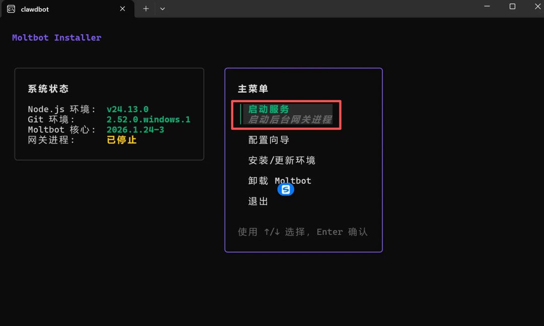The width and height of the screenshot is (544, 326).
Task: Click the Git version 2.52.0.windows.1
Action: [x=148, y=119]
